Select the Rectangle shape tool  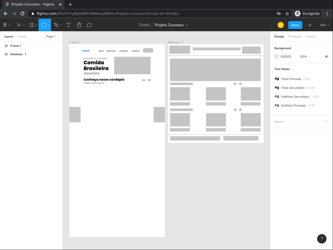pos(44,25)
